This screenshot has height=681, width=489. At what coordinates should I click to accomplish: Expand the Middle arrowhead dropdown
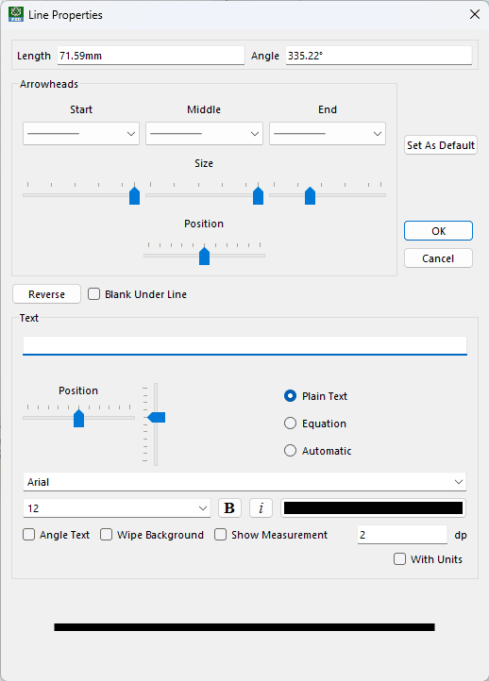pos(204,133)
